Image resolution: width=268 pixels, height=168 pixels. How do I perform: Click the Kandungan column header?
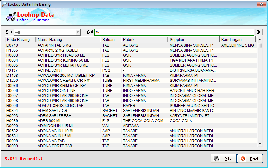(x=237, y=39)
